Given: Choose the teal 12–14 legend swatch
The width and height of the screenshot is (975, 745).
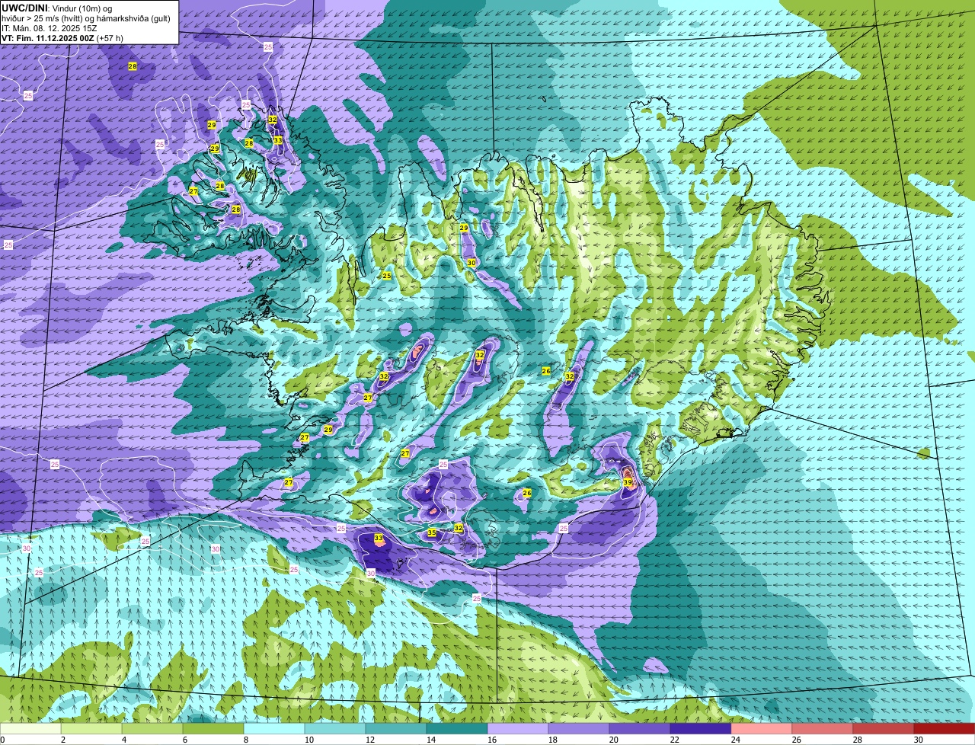Looking at the screenshot, I should click(x=396, y=729).
